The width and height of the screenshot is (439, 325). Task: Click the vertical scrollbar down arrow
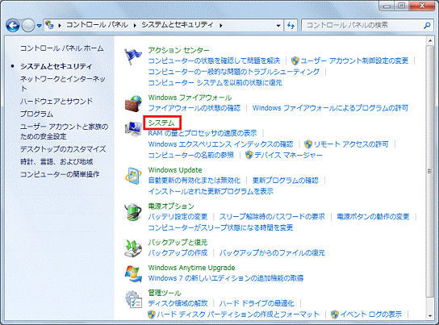430,316
